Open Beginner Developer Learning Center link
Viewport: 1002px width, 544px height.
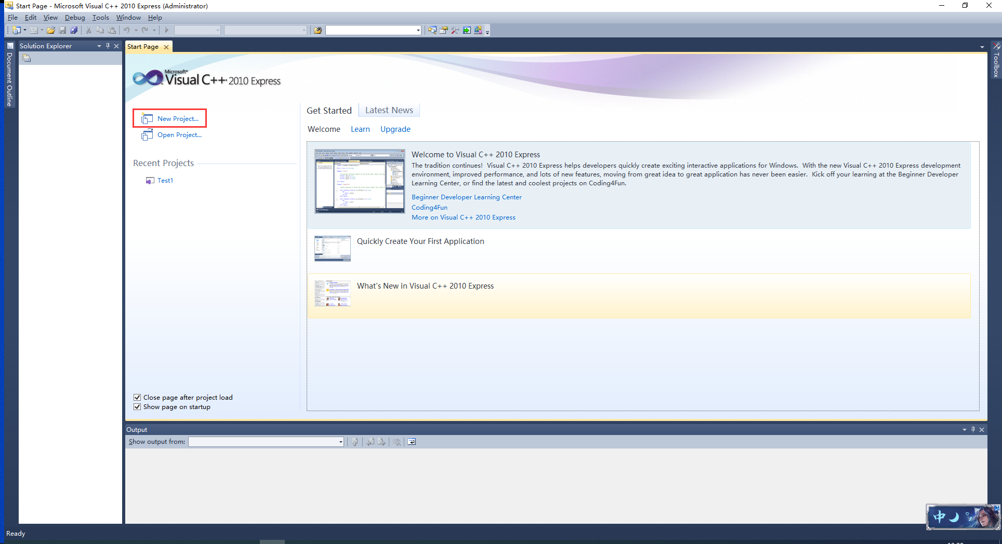click(467, 197)
